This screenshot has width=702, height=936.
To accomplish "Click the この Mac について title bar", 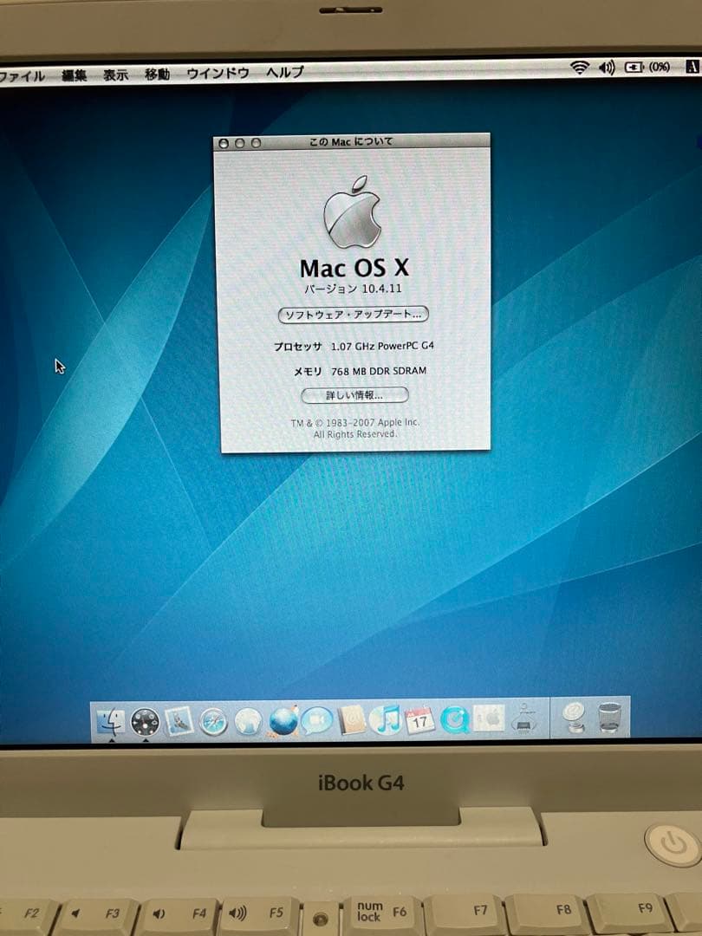I will (x=352, y=141).
